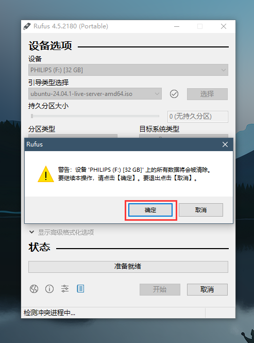Screen dimensions: 254x343
Task: Click the Rufus USB drive title icon
Action: click(27, 26)
